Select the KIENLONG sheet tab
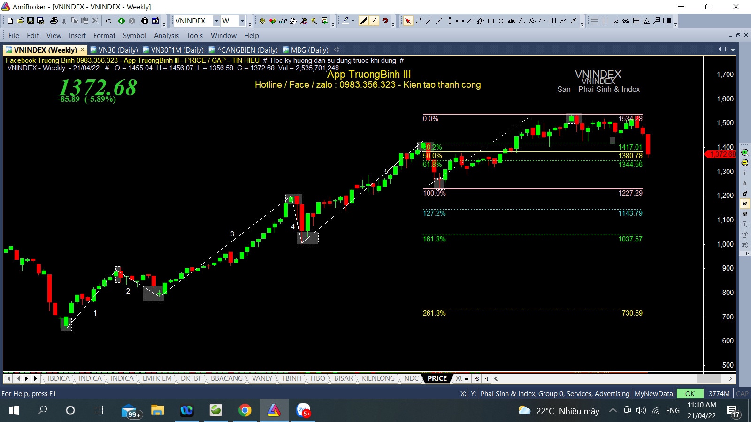 point(378,378)
